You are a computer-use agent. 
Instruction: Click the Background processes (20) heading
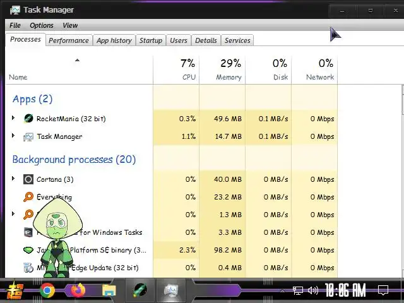pos(74,160)
